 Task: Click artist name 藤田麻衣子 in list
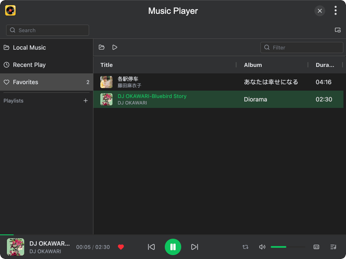[x=129, y=85]
